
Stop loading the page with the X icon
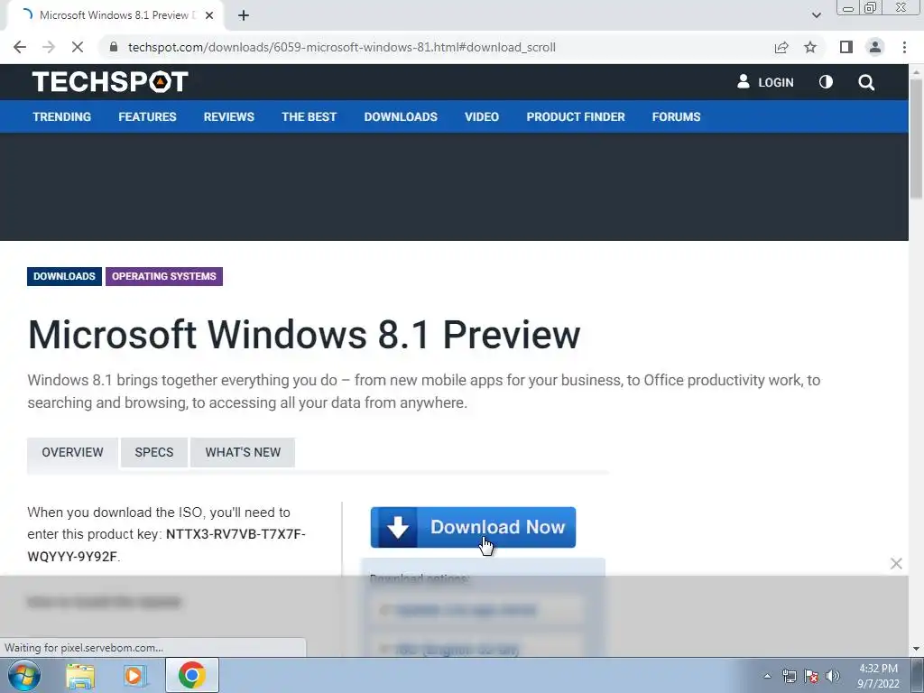(x=78, y=47)
